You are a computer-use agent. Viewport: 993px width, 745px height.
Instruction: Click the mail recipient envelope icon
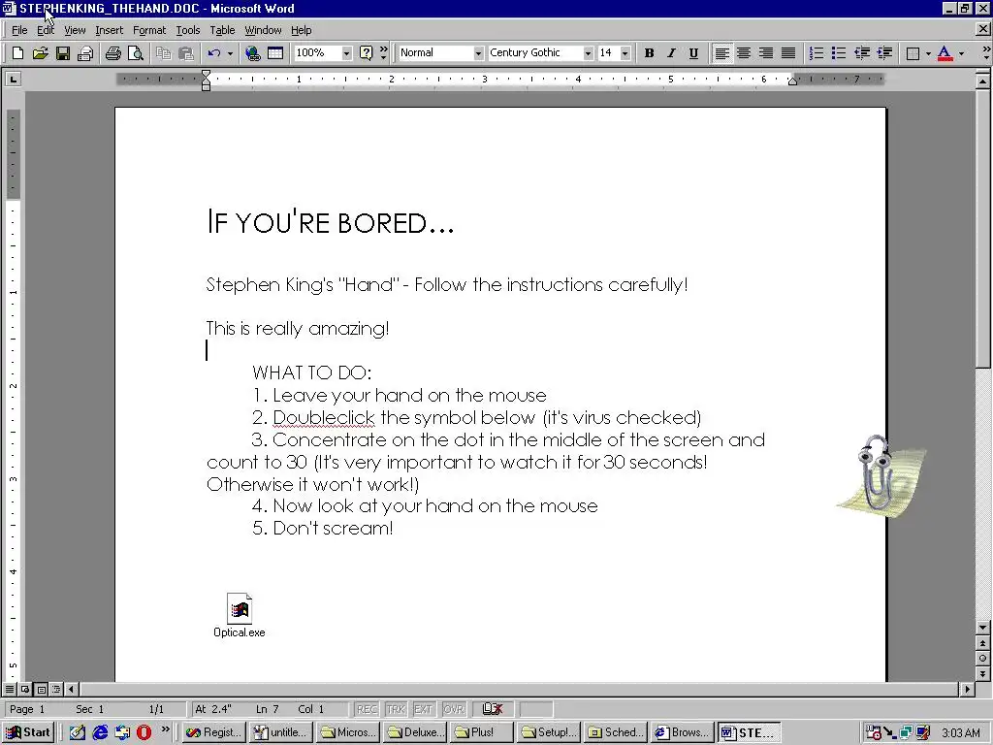point(85,53)
